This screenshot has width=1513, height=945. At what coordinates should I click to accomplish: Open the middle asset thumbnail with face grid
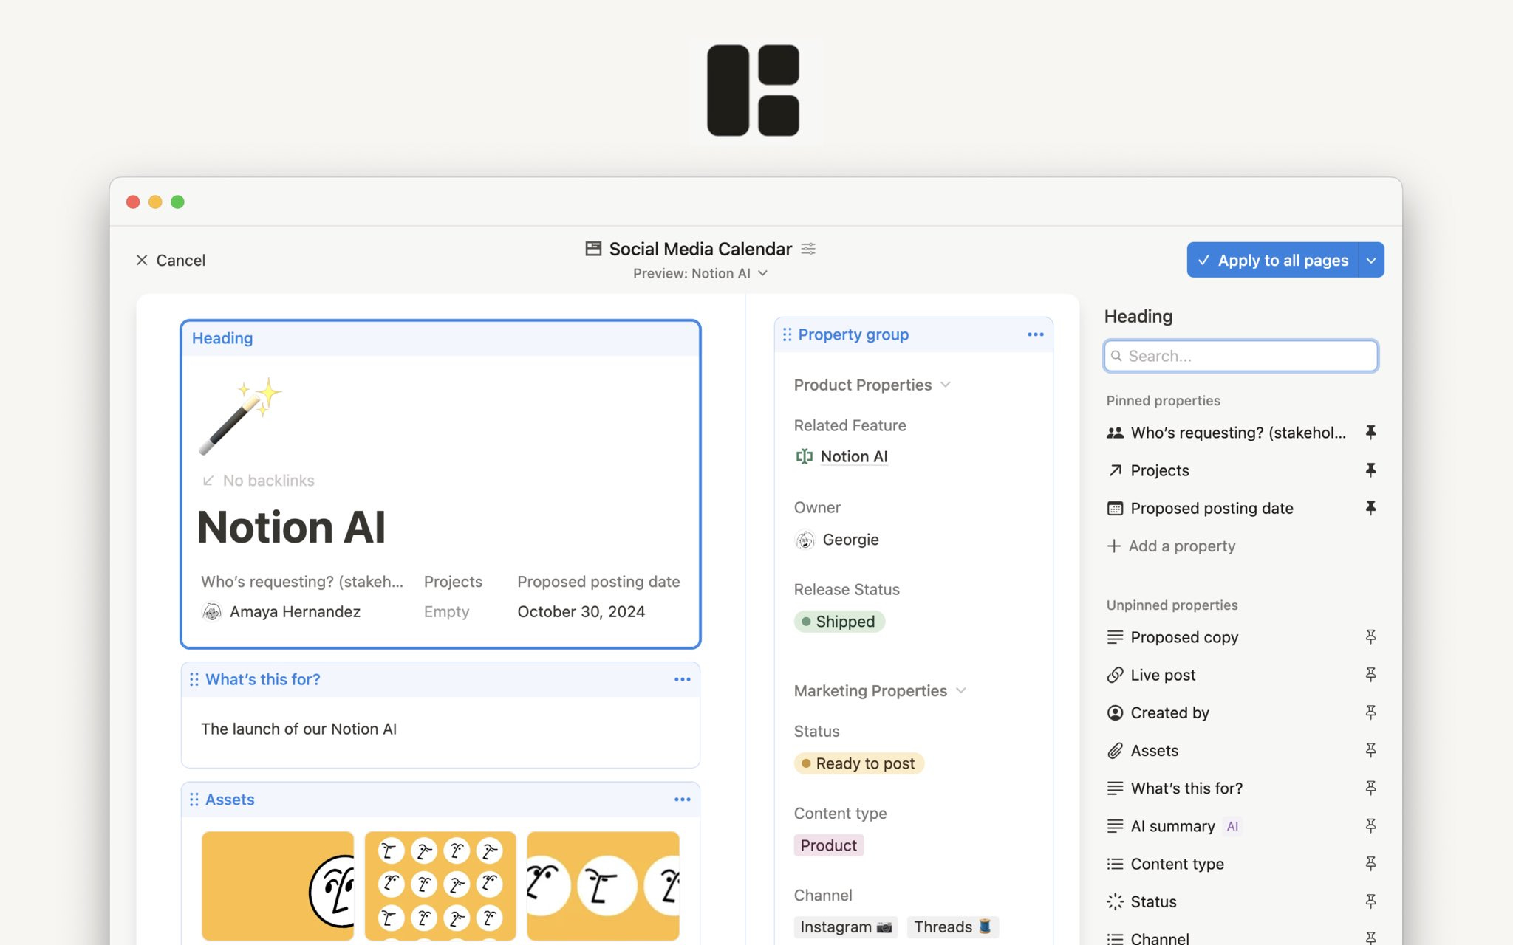click(440, 885)
